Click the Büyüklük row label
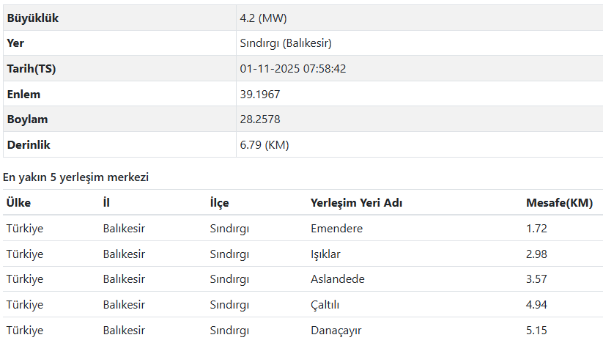603x354 pixels. tap(33, 18)
